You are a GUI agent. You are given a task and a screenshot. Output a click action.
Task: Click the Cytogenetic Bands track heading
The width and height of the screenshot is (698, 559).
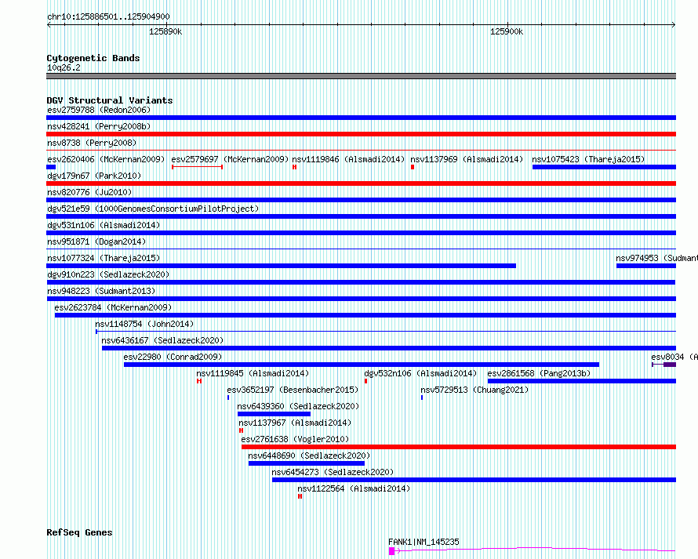(93, 58)
